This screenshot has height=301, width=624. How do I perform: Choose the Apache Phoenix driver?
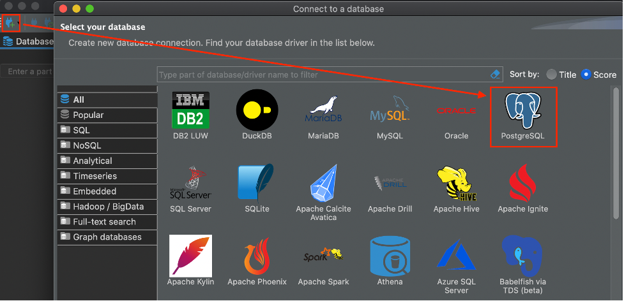(257, 256)
